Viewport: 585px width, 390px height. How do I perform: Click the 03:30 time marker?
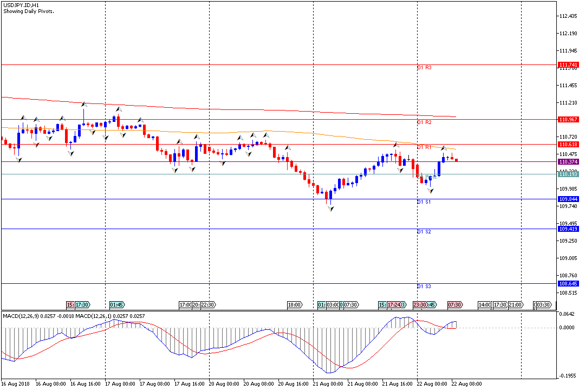[544, 305]
